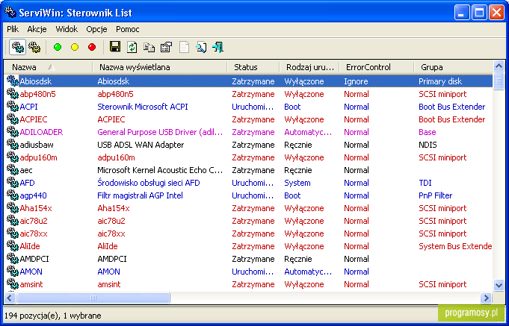Click the aic78u2 name in Nazwa column
This screenshot has height=326, width=509.
(34, 221)
